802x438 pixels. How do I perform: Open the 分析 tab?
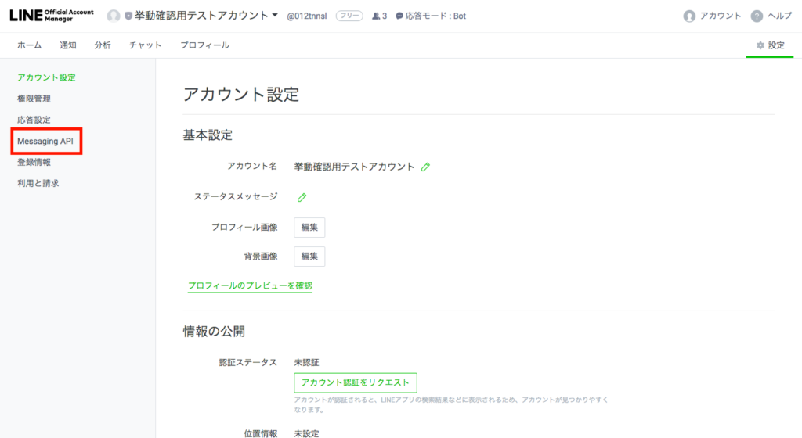(x=103, y=45)
